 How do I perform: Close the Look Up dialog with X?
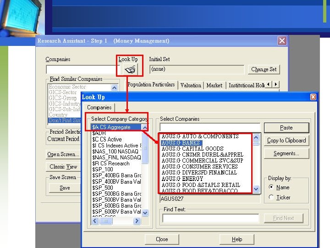click(313, 97)
